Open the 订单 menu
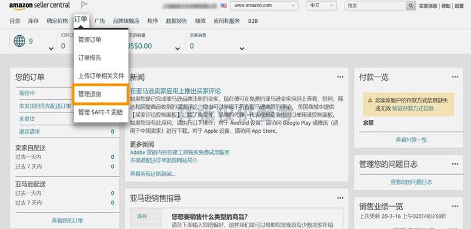 pos(81,20)
